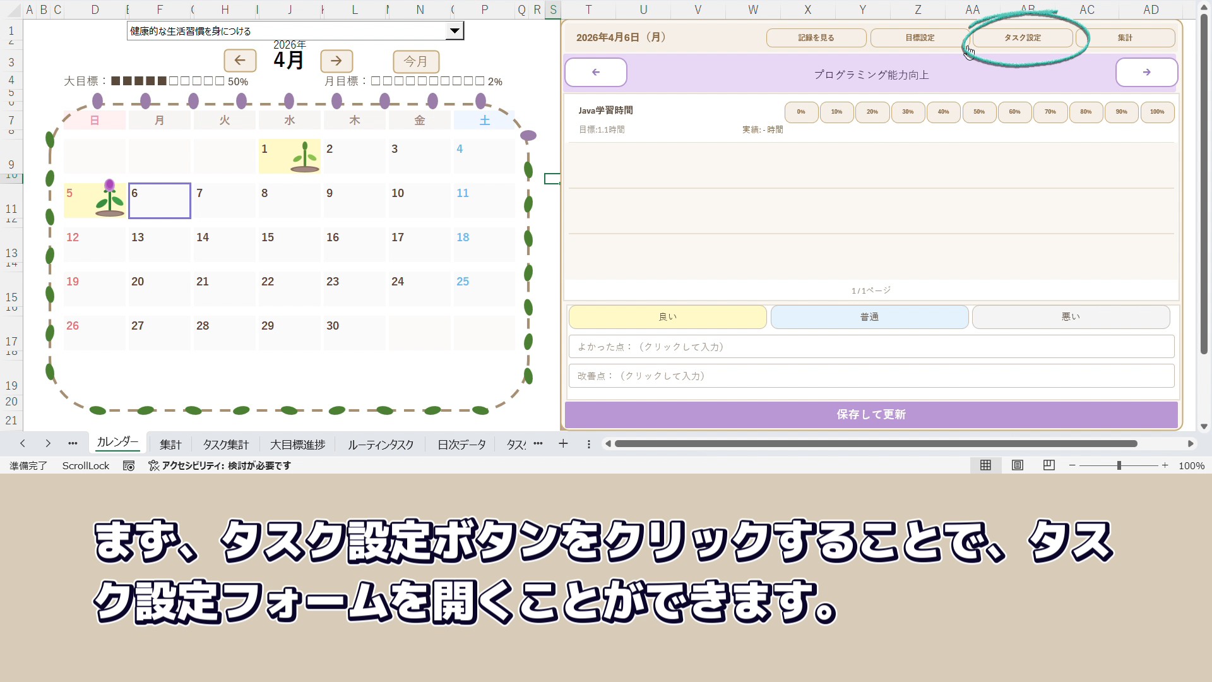Go to previous goal with left arrow
This screenshot has width=1212, height=682.
[x=595, y=73]
